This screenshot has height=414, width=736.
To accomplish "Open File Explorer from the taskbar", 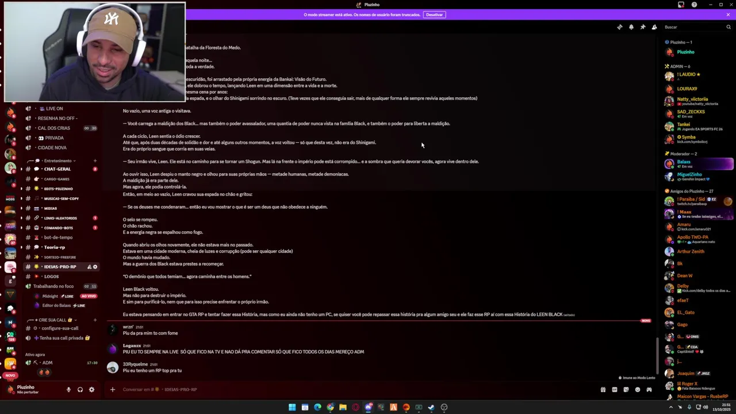I will tap(343, 407).
